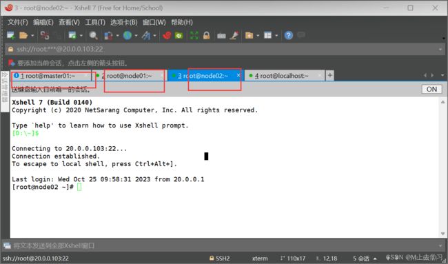Open dropdown beside folder plus icon
Screen dimensions: 448x264
tap(258, 35)
